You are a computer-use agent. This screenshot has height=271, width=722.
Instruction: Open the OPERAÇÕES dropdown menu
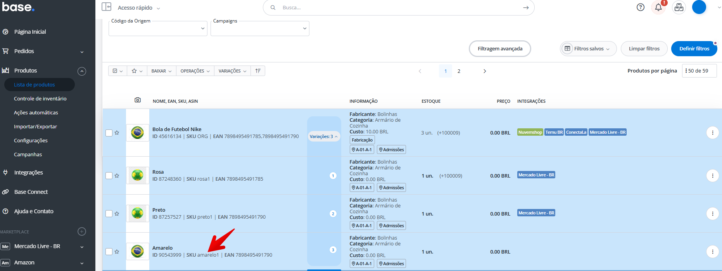195,71
